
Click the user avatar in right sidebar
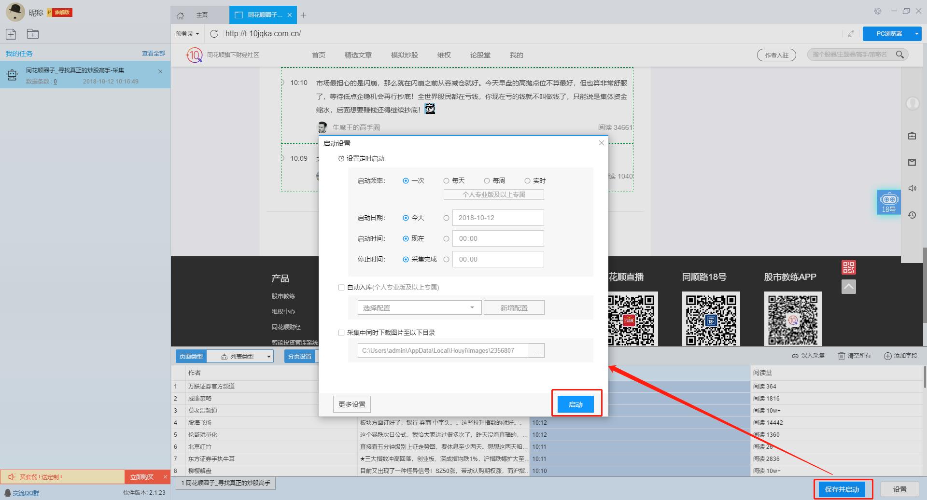tap(913, 103)
